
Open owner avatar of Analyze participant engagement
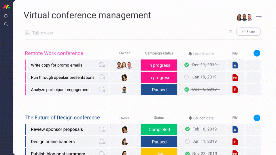click(x=124, y=90)
